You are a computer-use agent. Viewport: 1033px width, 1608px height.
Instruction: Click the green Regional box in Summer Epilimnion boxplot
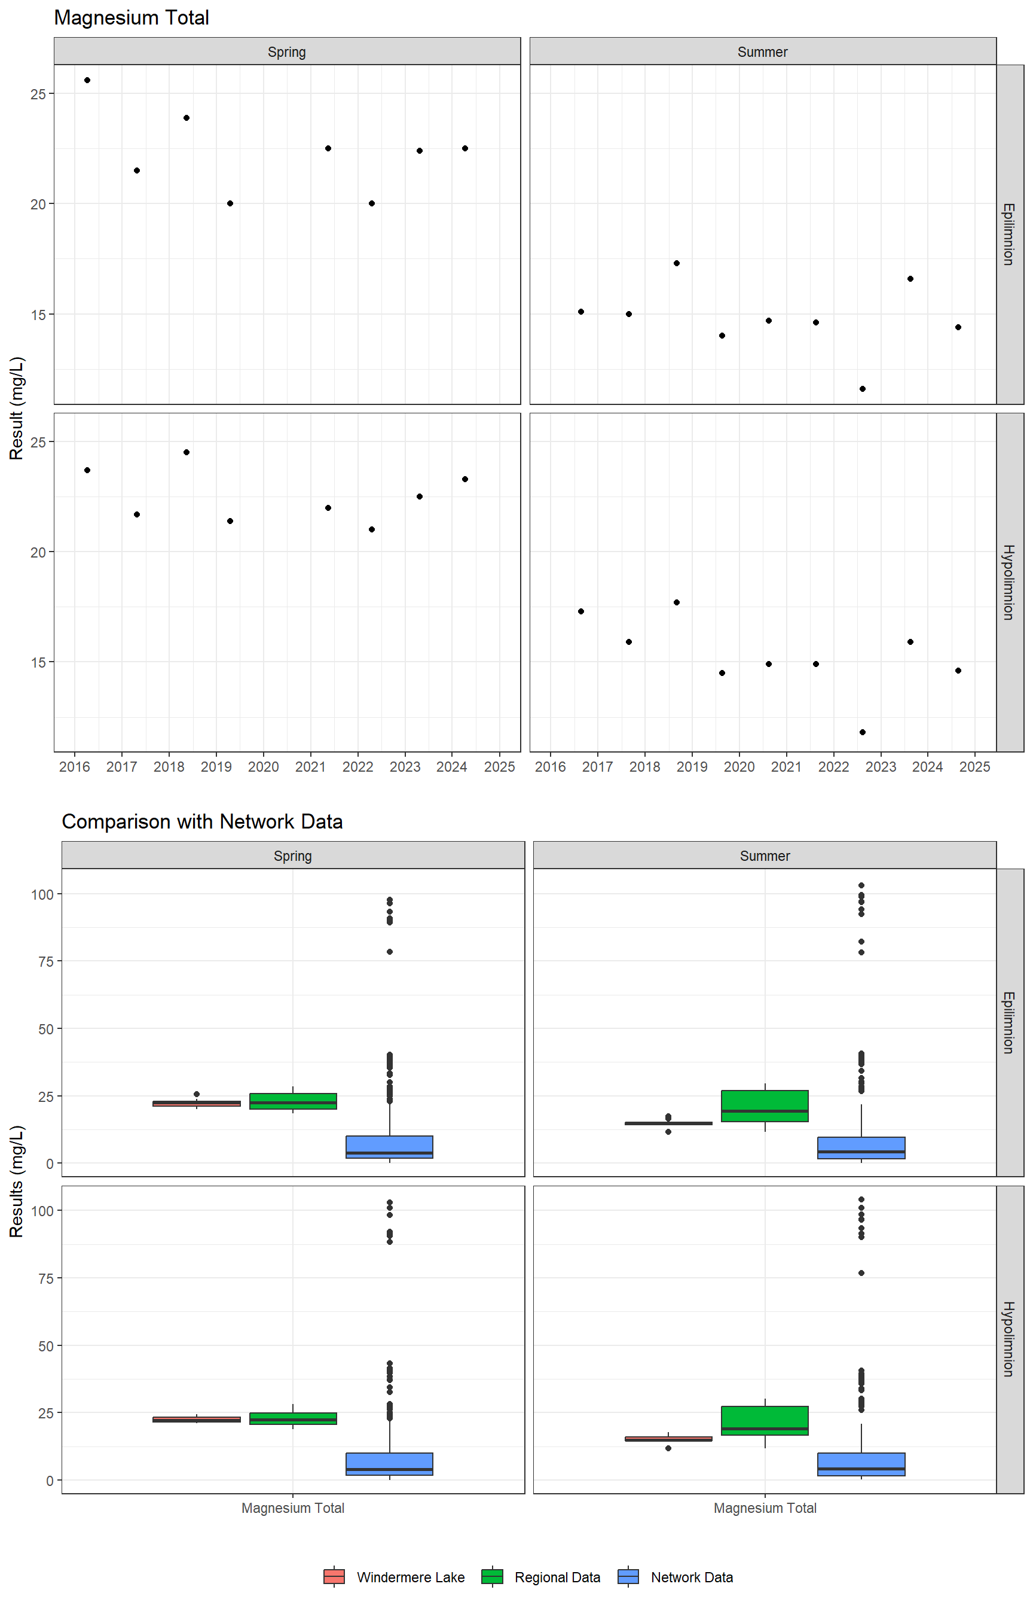[765, 1106]
